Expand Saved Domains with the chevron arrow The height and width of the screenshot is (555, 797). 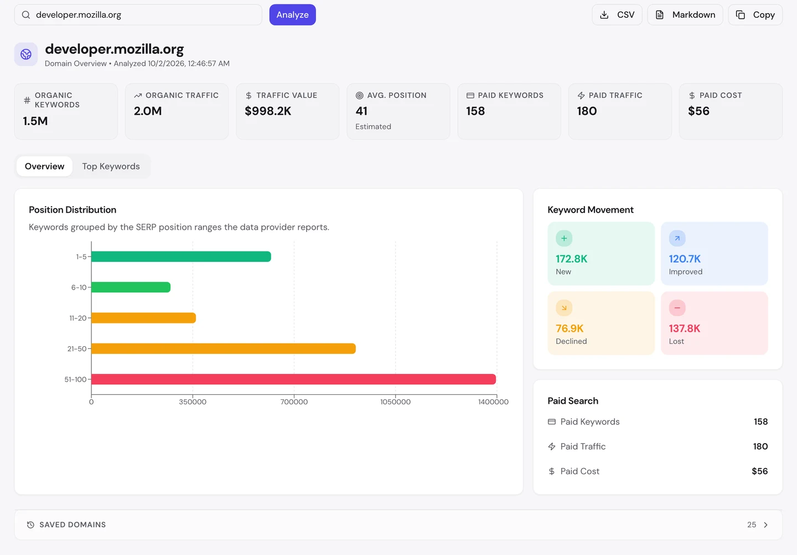coord(765,525)
